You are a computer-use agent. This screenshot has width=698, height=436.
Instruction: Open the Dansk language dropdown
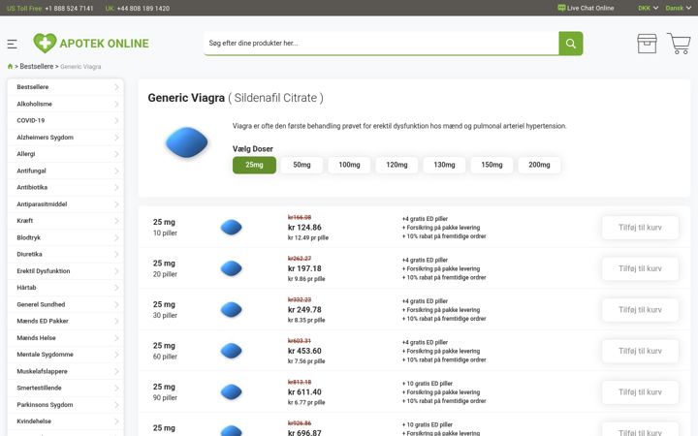point(678,8)
